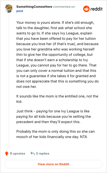Click the SomethingComesHere user avatar
The image size is (107, 173).
tap(9, 9)
